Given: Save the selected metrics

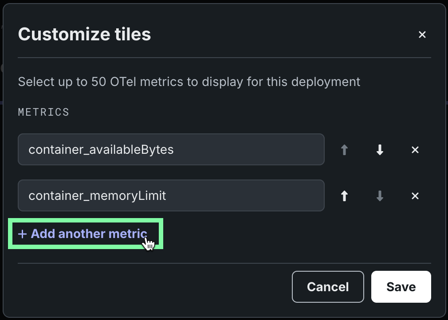Looking at the screenshot, I should point(401,287).
